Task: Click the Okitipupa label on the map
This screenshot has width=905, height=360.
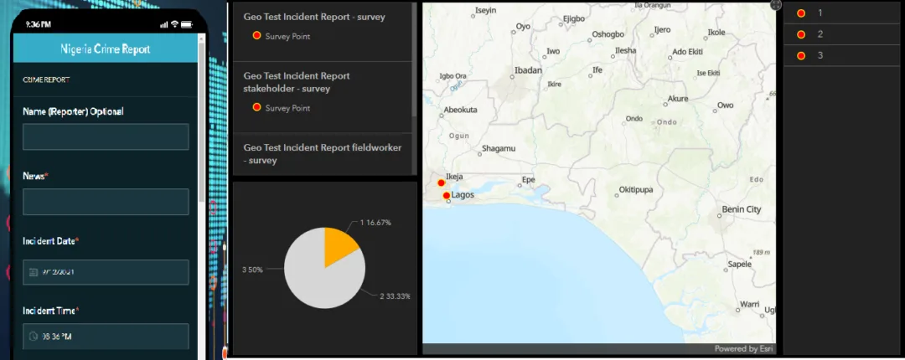Action: [636, 189]
